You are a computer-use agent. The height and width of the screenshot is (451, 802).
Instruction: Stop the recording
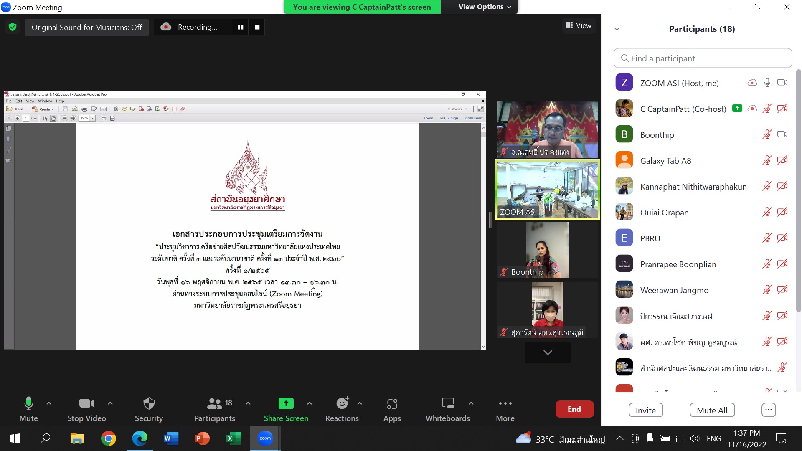click(x=257, y=27)
